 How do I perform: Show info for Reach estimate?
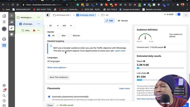[144, 61]
